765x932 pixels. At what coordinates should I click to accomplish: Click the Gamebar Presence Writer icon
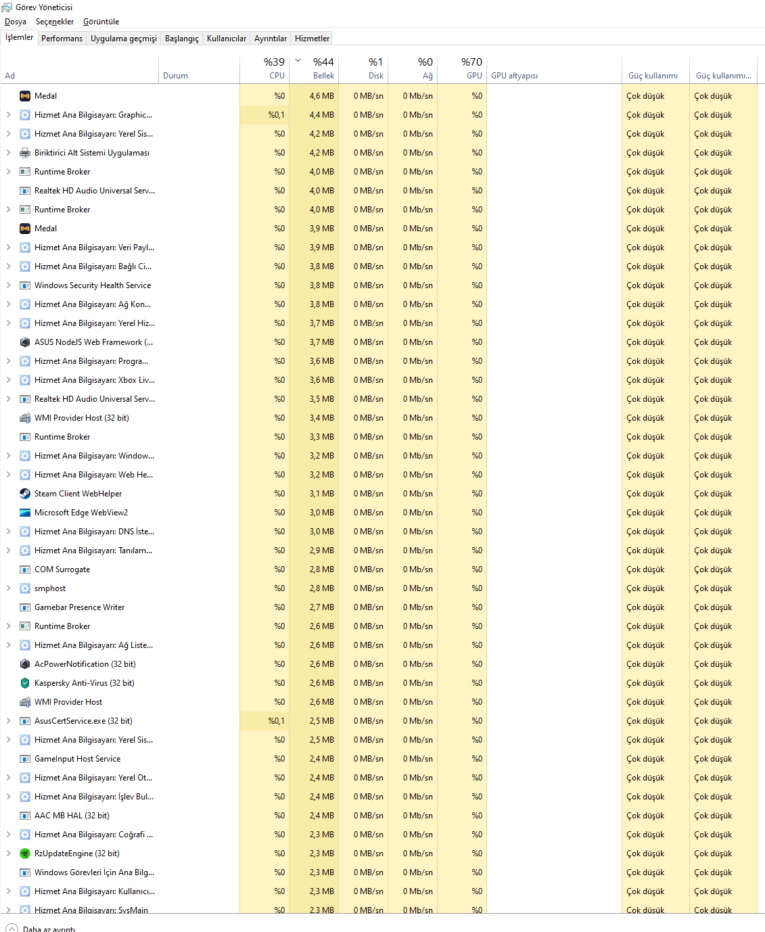click(x=25, y=607)
